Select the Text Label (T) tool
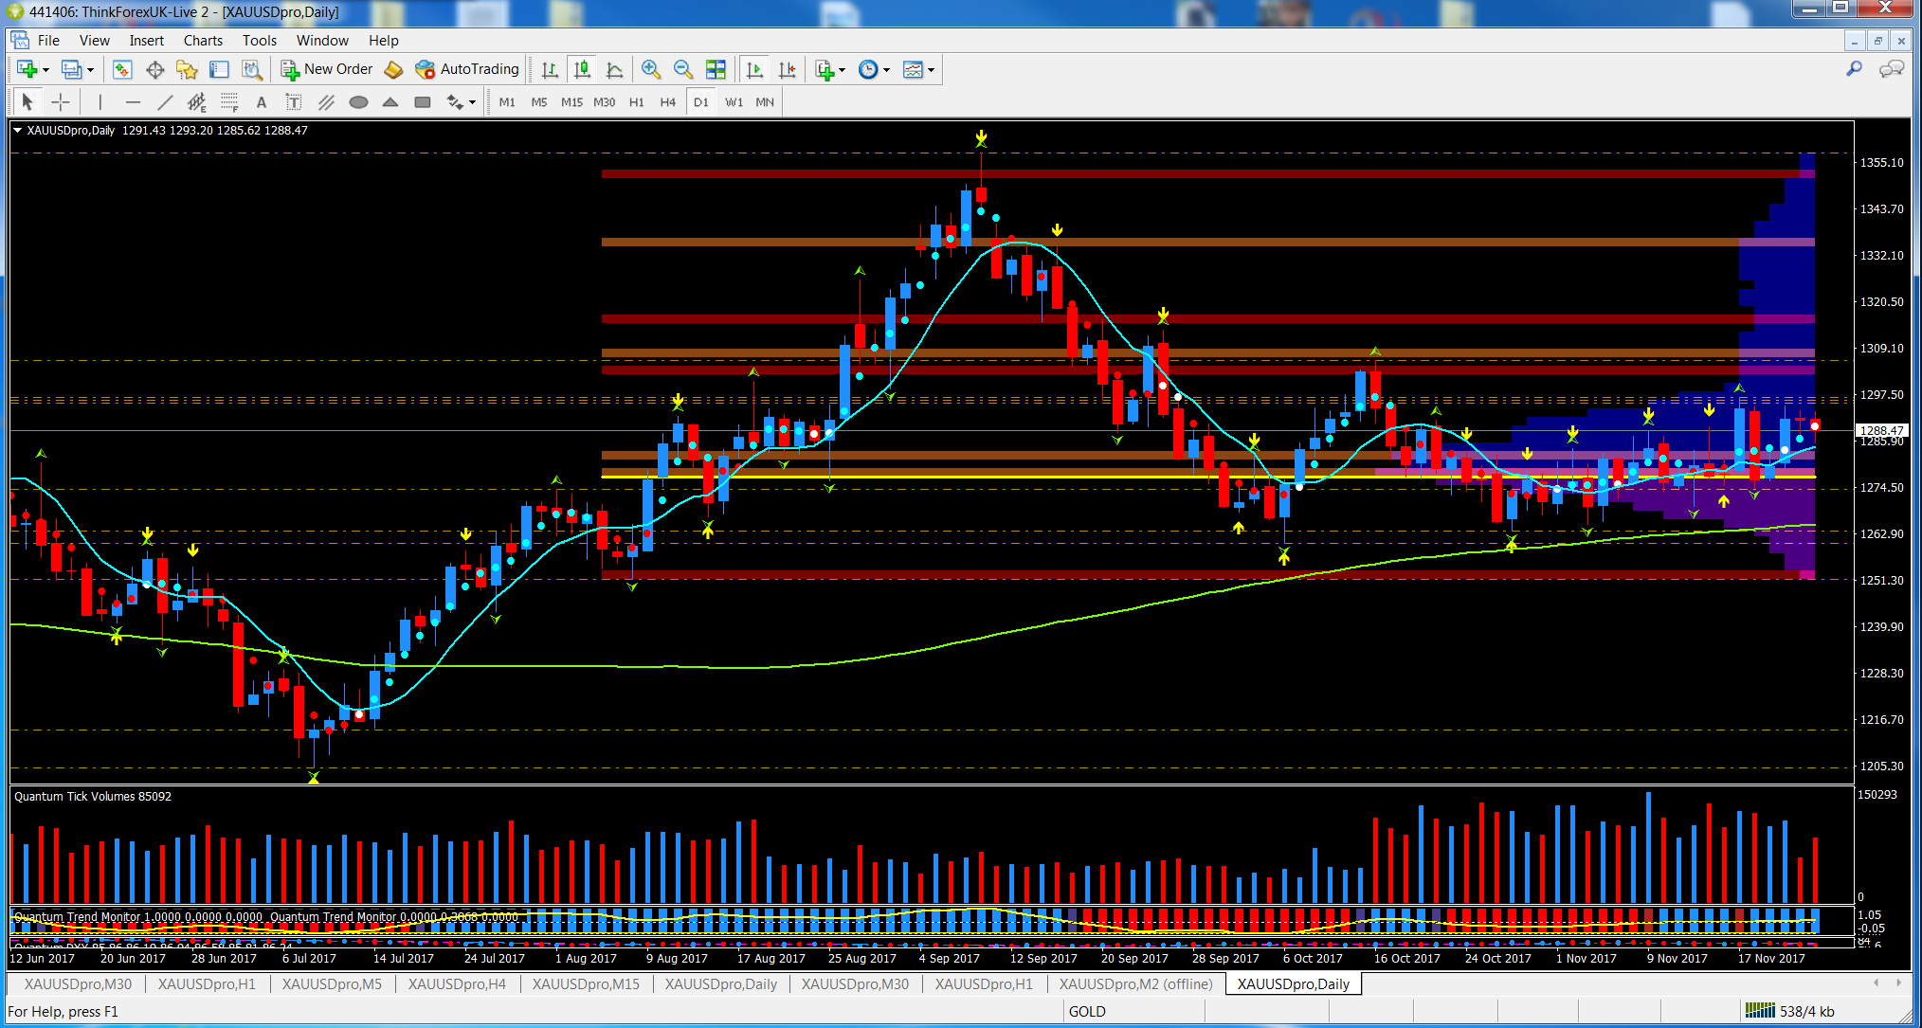 [294, 101]
